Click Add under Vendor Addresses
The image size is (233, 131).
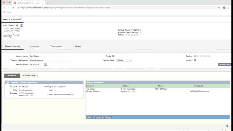point(90,117)
